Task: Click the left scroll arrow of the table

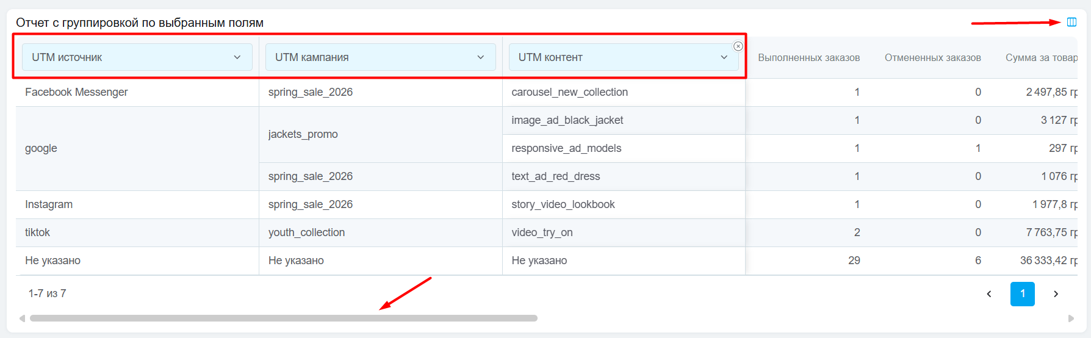Action: tap(22, 318)
